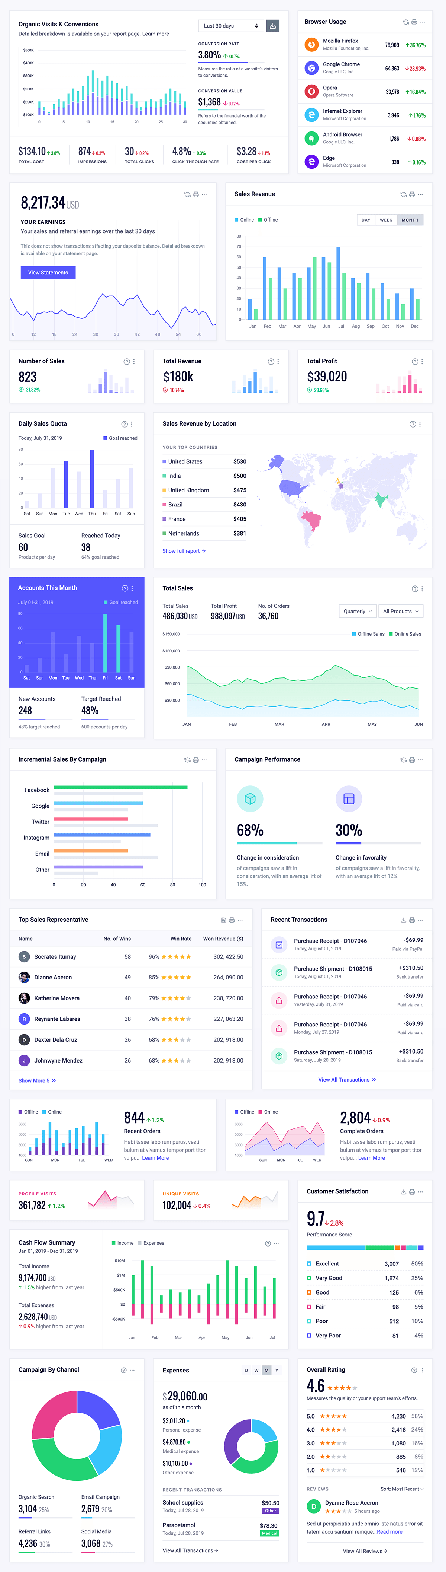Download the Recent Transactions list

point(403,920)
